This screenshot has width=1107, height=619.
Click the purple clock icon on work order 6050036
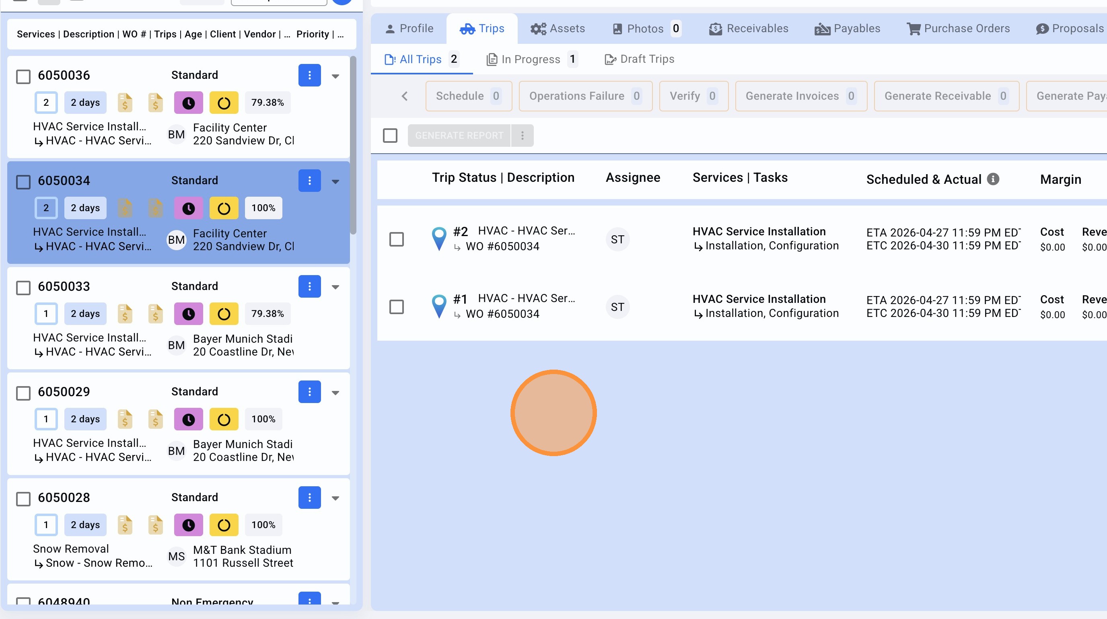click(188, 103)
